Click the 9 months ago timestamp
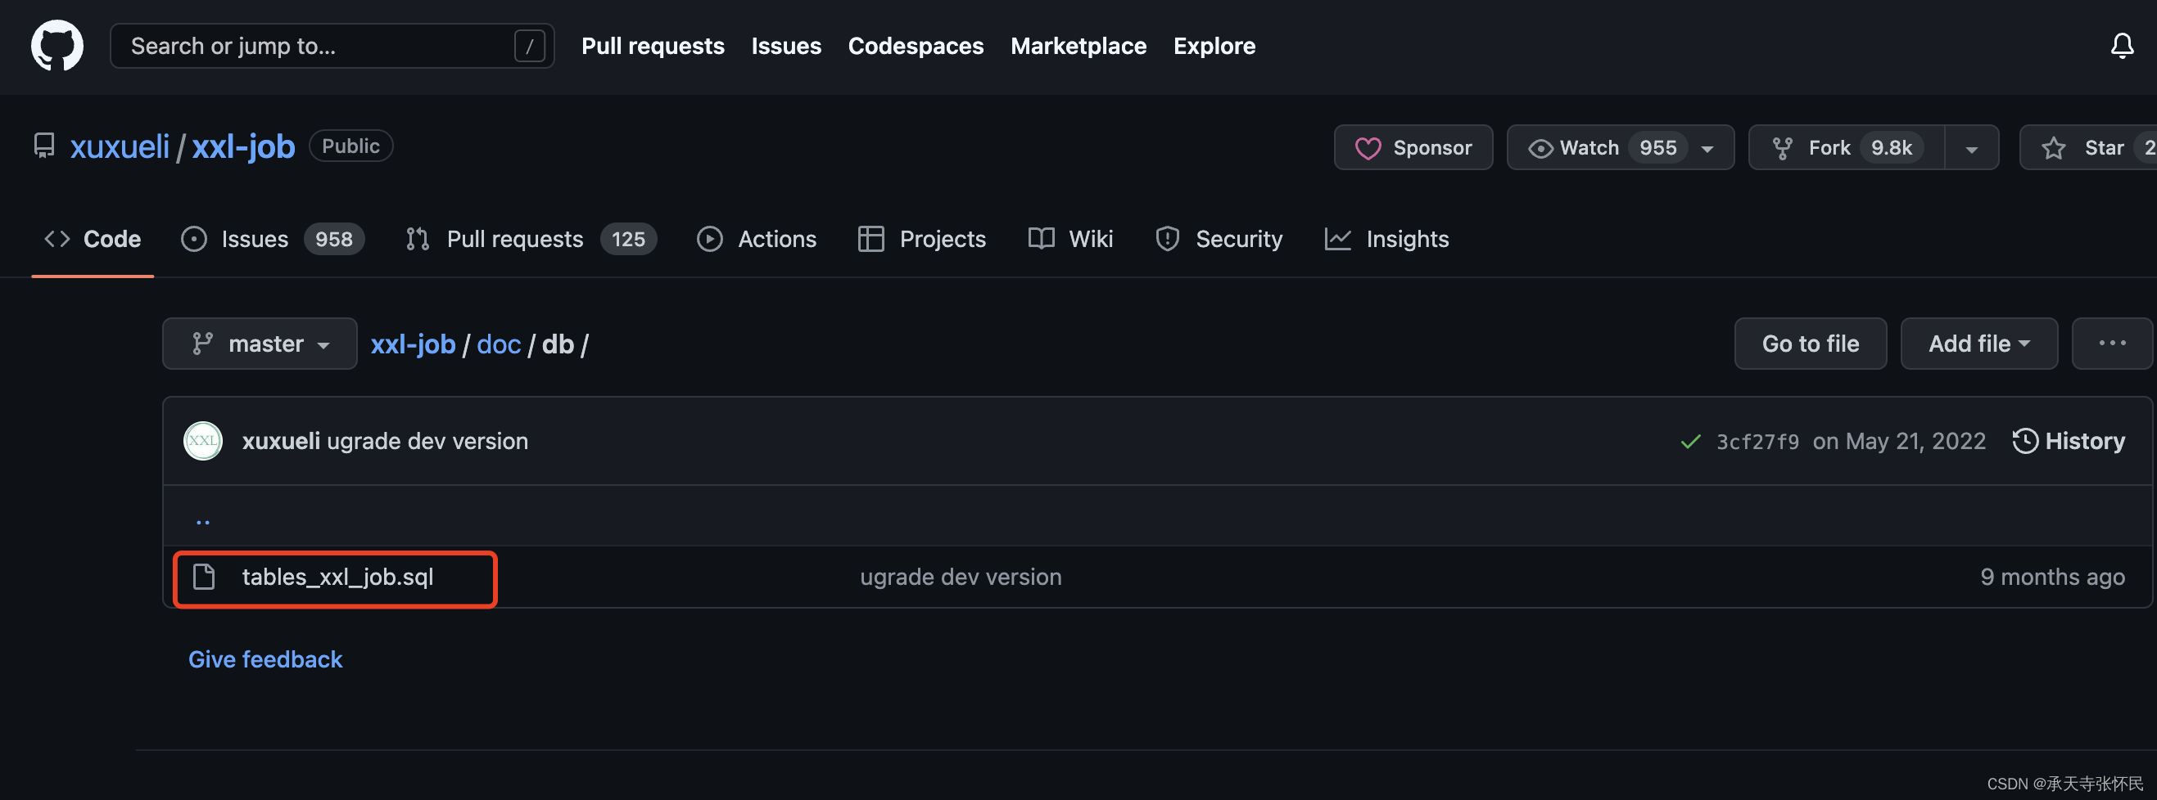Screen dimensions: 2157x800 2051,578
